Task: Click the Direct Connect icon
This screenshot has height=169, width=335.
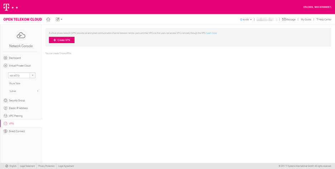Action: click(6, 131)
